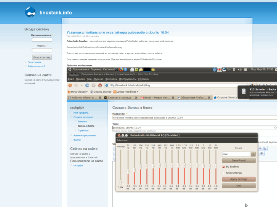Click the 'Save Preset' button

(239, 161)
